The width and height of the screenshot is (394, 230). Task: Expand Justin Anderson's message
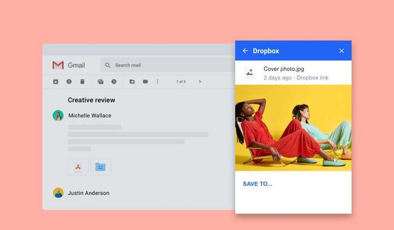tap(89, 193)
